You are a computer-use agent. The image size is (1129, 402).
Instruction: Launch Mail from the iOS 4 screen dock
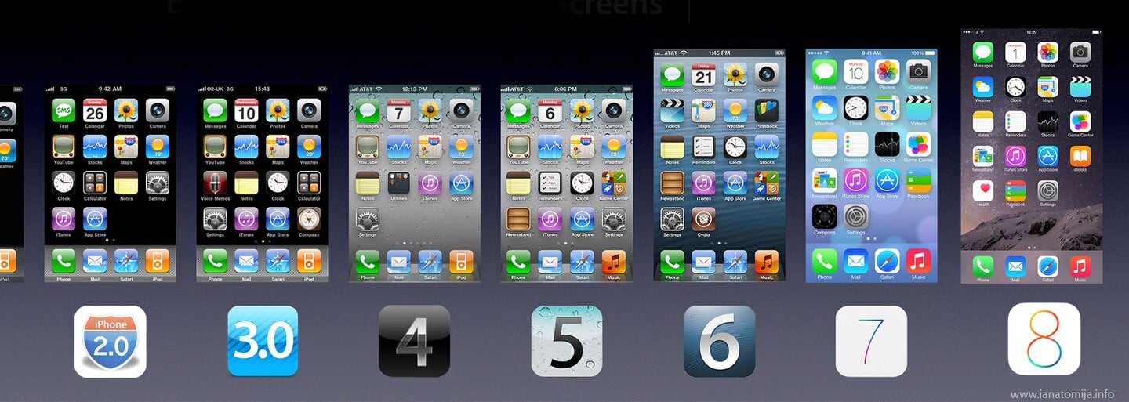click(398, 261)
